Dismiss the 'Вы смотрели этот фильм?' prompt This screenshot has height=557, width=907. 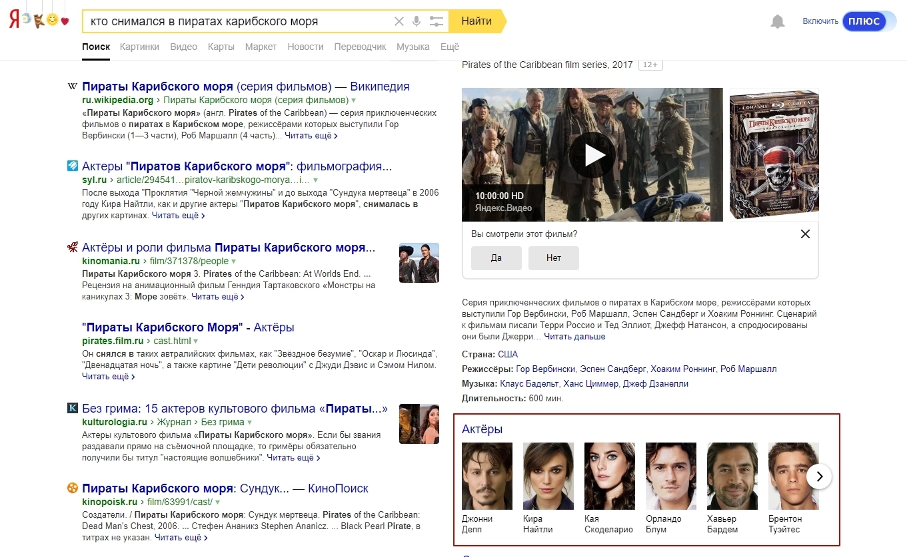coord(805,234)
